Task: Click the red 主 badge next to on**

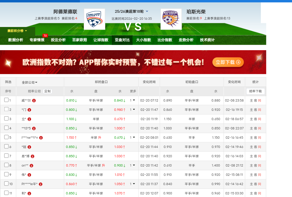Action: [31, 166]
